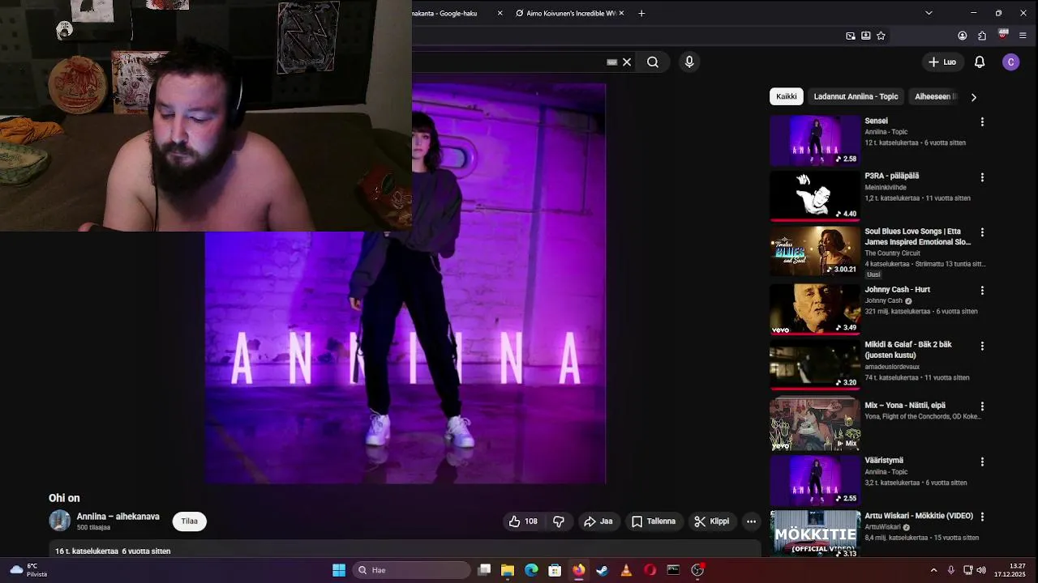Launch Microsoft Edge from the taskbar
The image size is (1038, 583).
click(531, 570)
